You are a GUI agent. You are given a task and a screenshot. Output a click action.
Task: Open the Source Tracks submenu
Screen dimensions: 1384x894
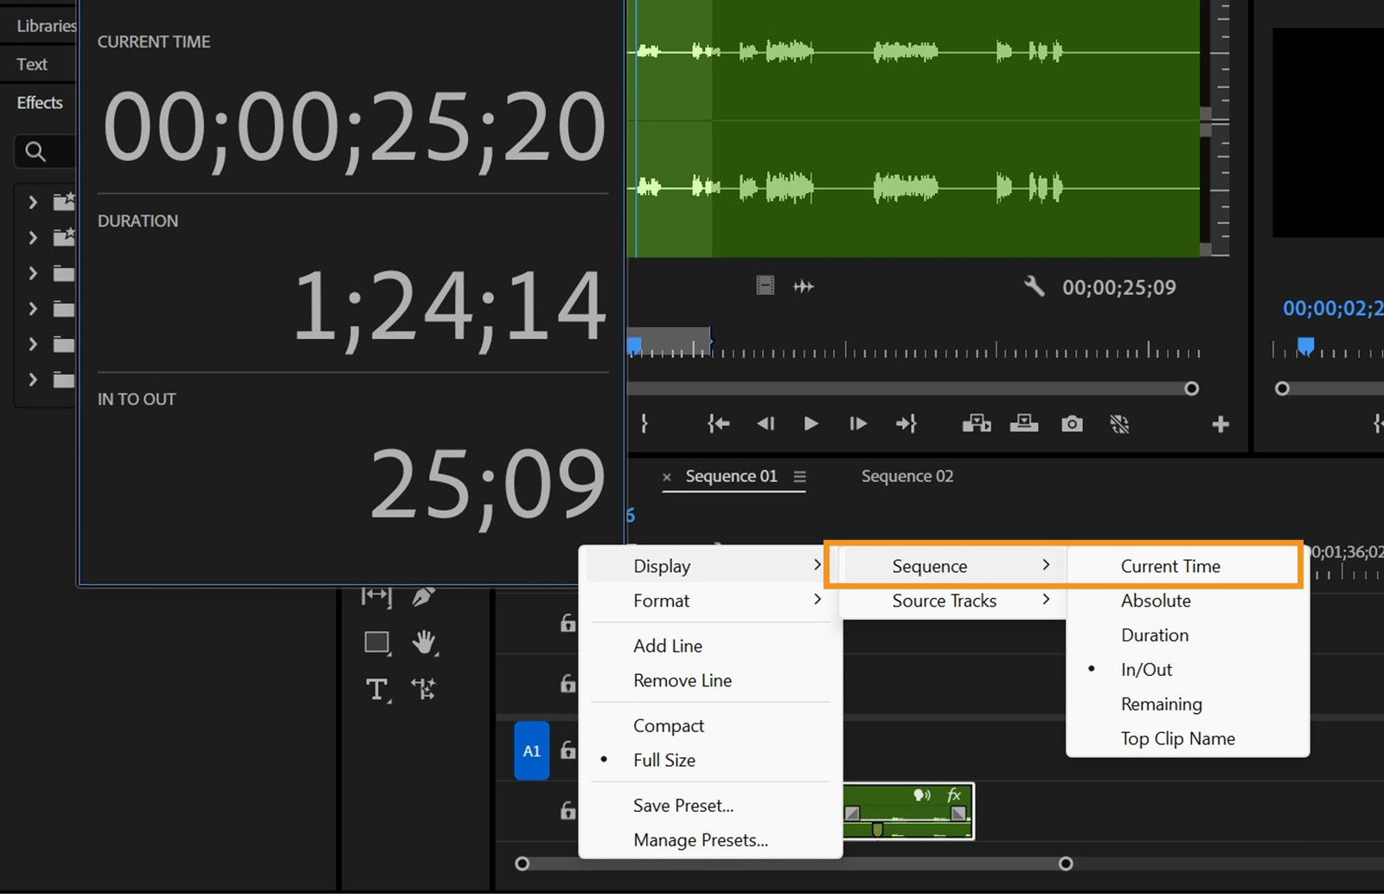(944, 601)
